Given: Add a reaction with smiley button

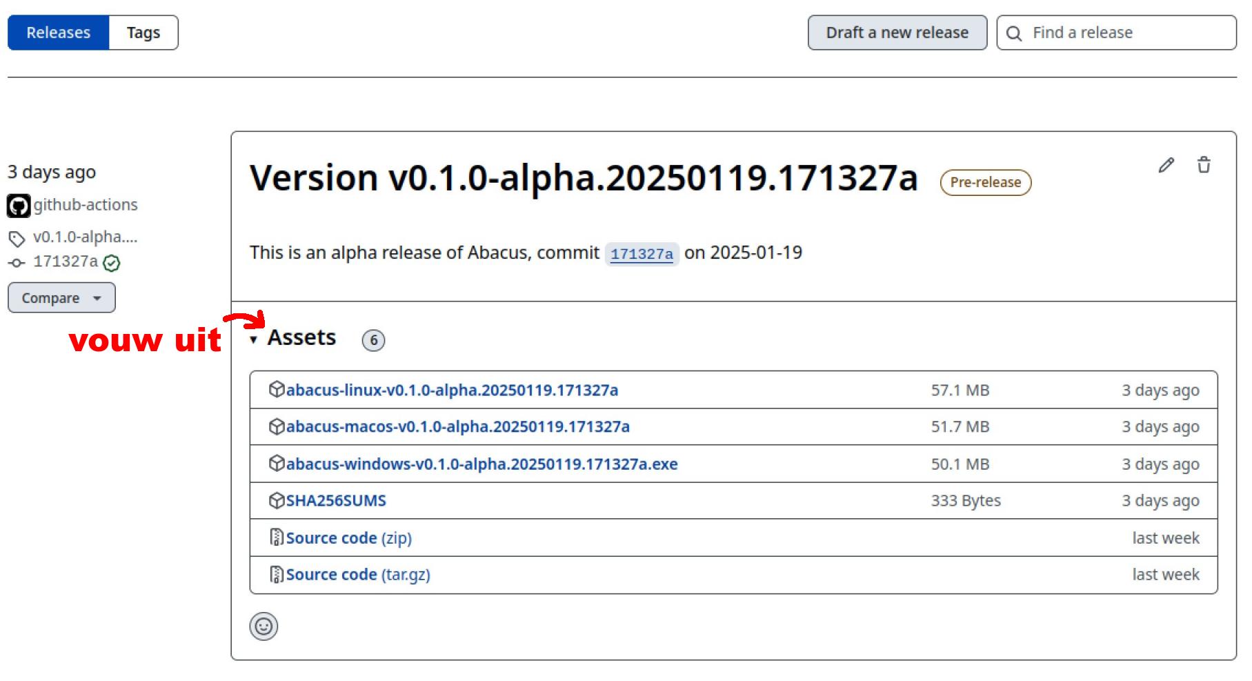Looking at the screenshot, I should (x=264, y=626).
